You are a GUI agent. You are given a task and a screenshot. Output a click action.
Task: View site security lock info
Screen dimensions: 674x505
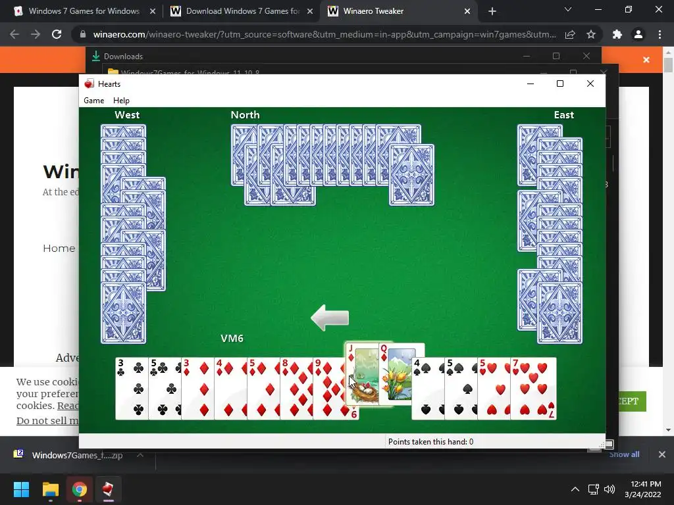click(x=83, y=34)
